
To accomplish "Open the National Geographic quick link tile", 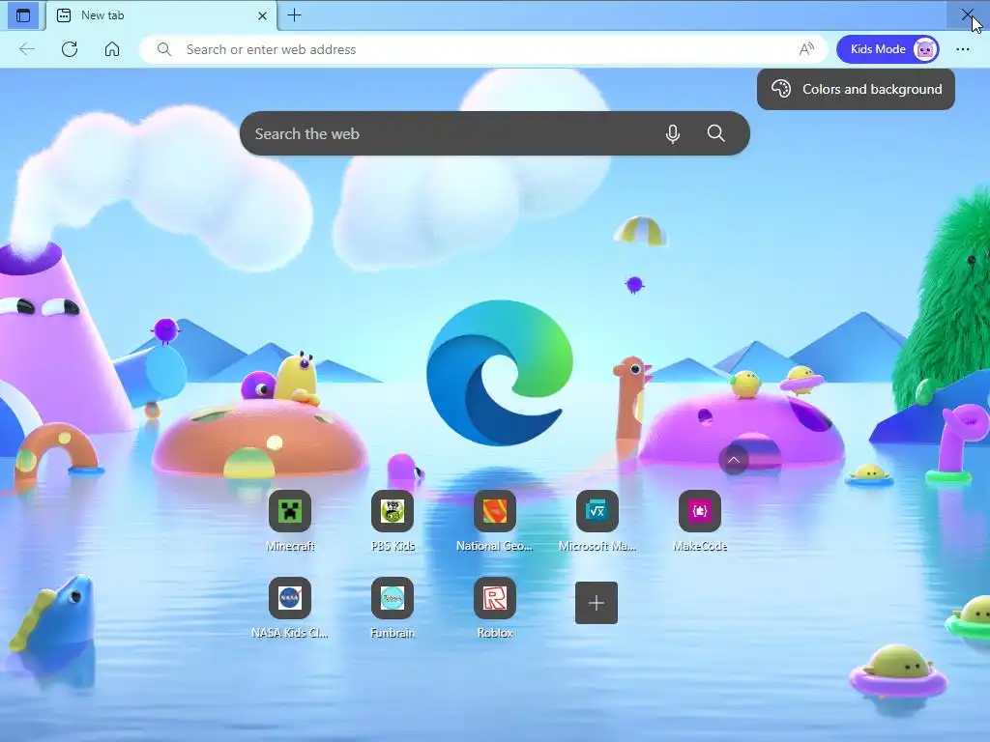I will [x=494, y=511].
